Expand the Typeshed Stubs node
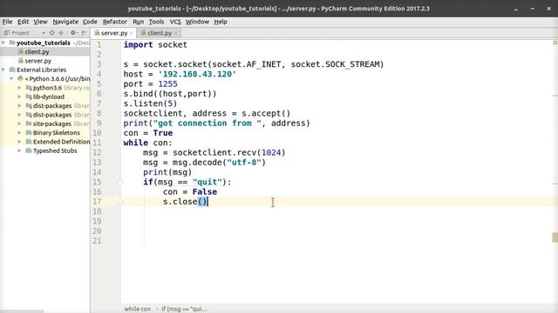The image size is (558, 313). 19,150
